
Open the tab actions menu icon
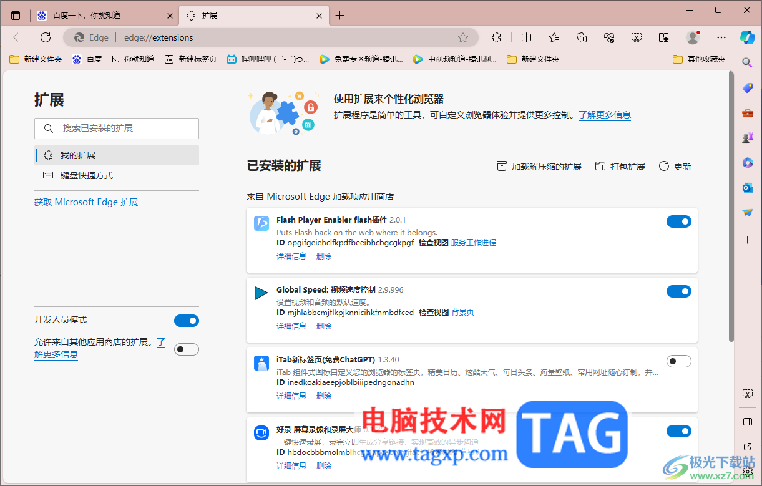[x=16, y=16]
